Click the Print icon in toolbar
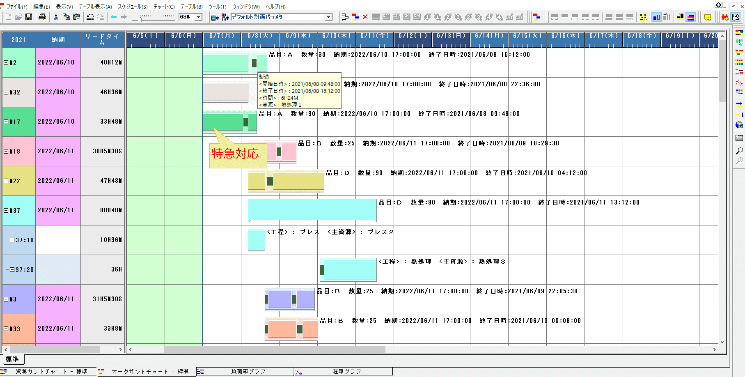 coord(42,17)
